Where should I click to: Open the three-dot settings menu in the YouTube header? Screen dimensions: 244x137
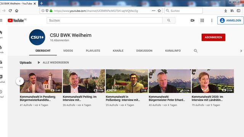pos(212,20)
